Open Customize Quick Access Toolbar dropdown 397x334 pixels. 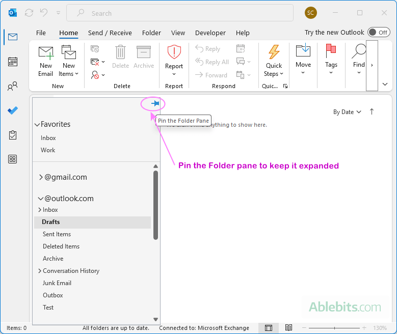tap(58, 13)
